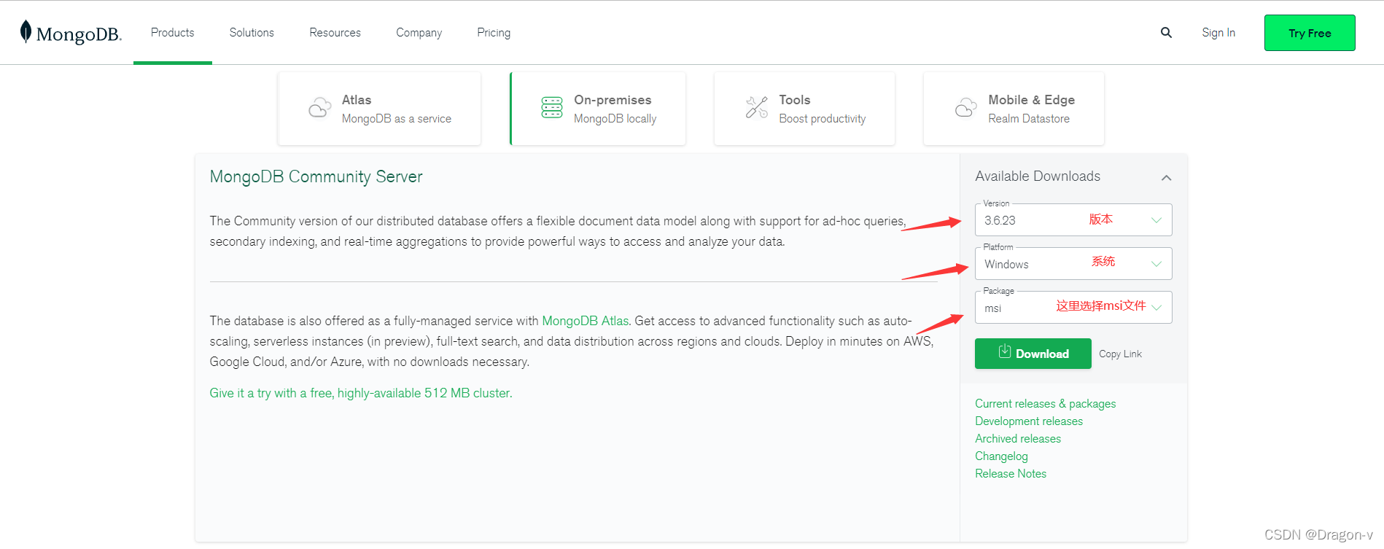Click the Sign In link
The height and width of the screenshot is (549, 1384).
[x=1218, y=33]
